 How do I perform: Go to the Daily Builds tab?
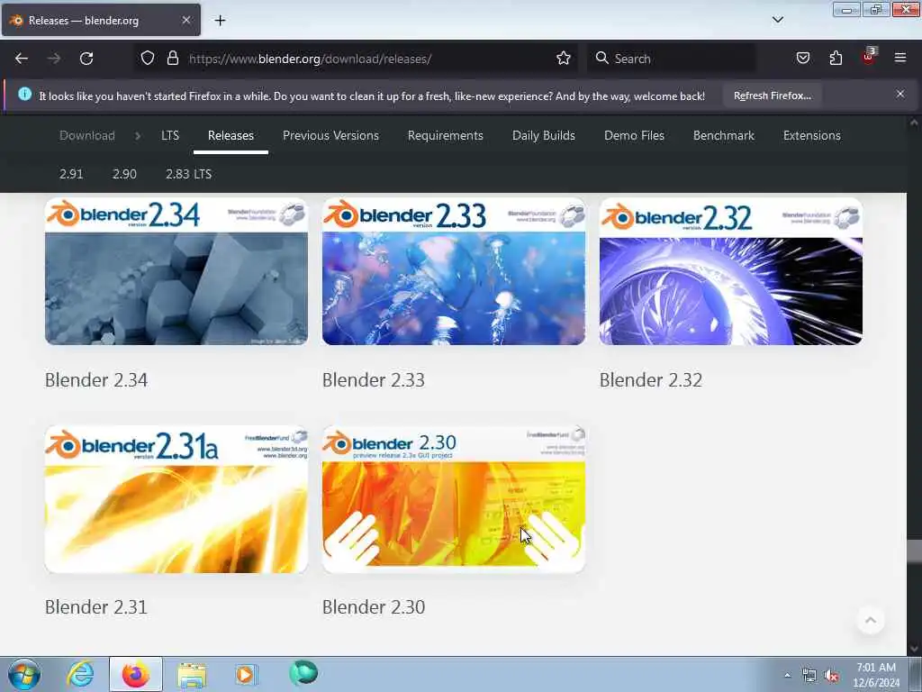tap(543, 135)
